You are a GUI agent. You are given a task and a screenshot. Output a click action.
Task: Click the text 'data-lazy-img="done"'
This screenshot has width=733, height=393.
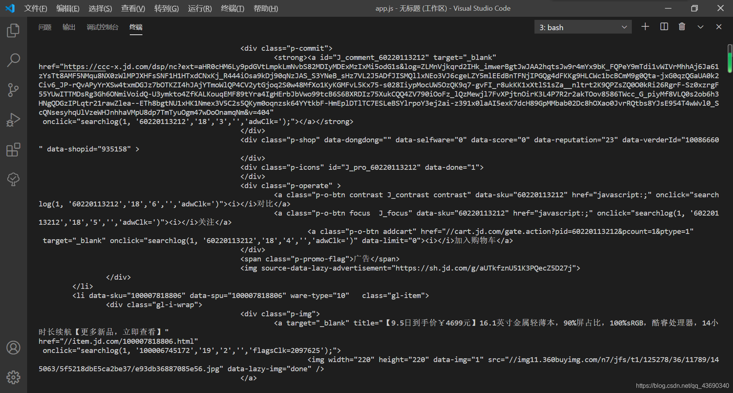[270, 369]
